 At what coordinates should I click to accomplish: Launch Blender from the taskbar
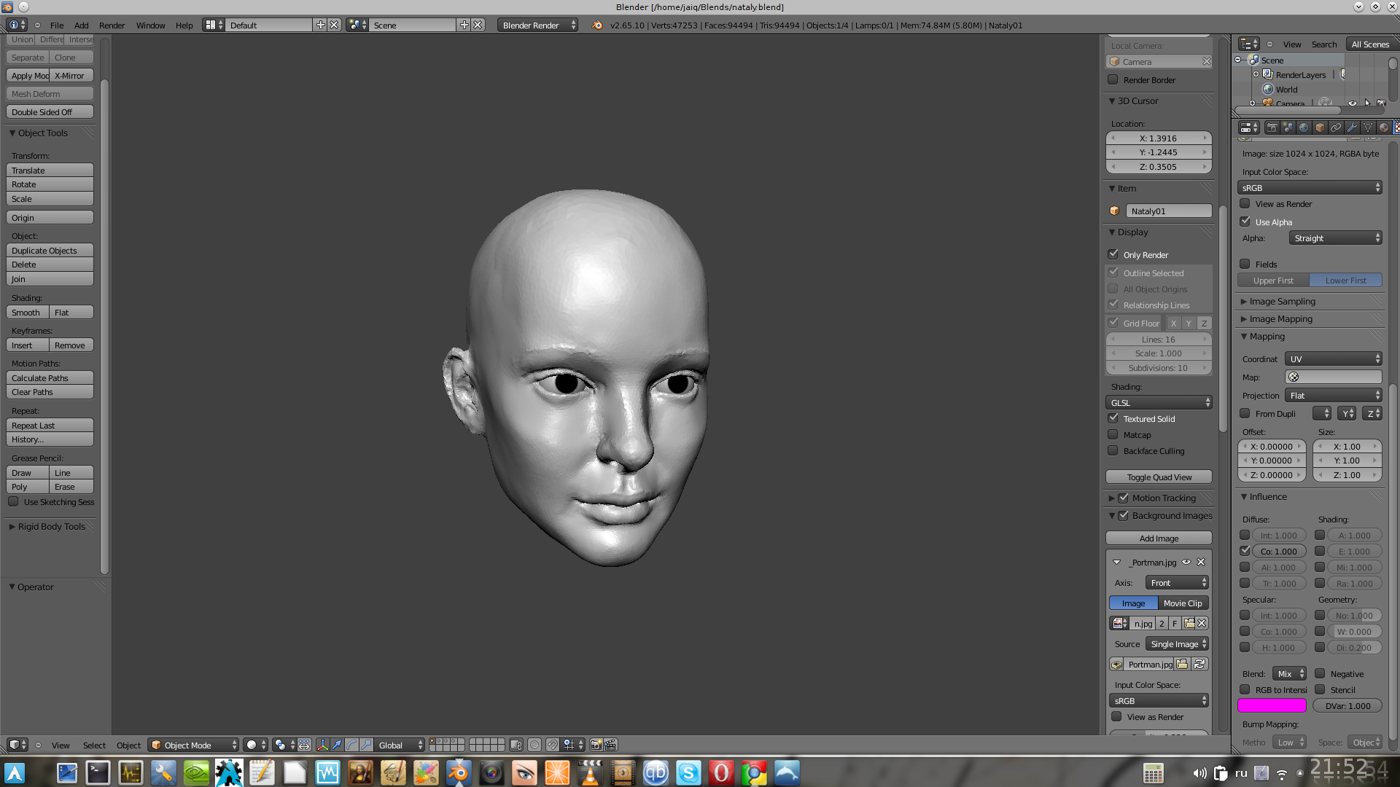pos(459,772)
